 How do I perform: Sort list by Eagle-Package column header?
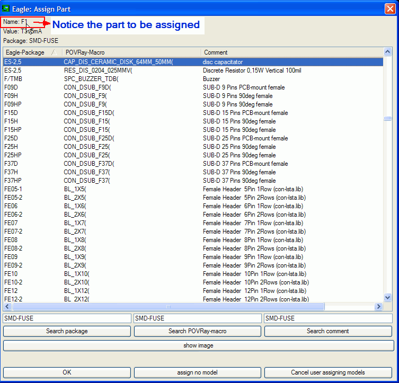[x=32, y=52]
